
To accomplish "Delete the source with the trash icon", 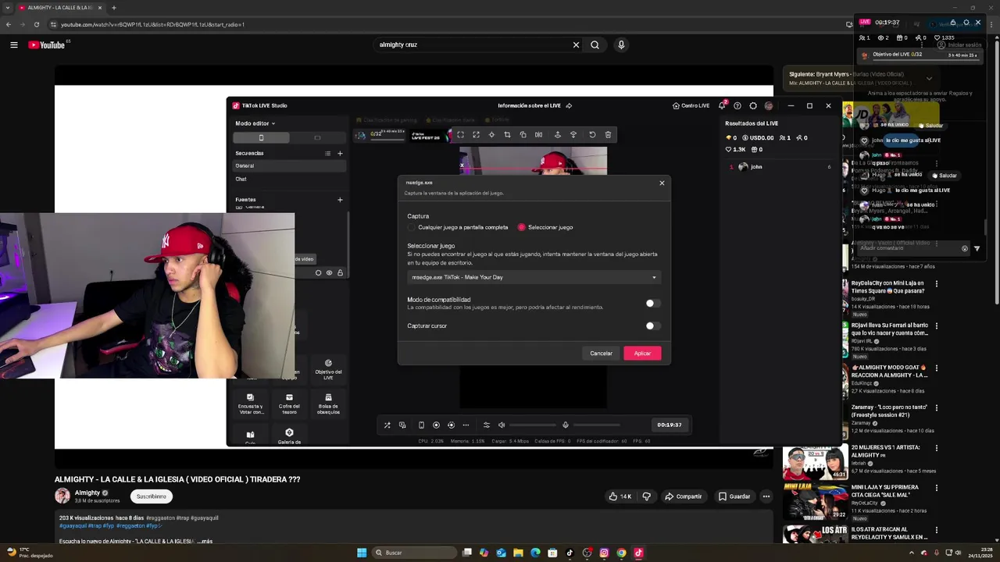I will (x=608, y=134).
